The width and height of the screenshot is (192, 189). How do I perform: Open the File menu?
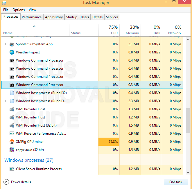[x=6, y=10]
